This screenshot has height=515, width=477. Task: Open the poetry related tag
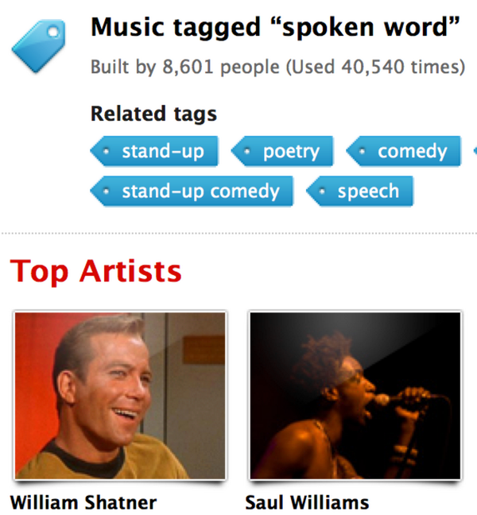coord(282,151)
